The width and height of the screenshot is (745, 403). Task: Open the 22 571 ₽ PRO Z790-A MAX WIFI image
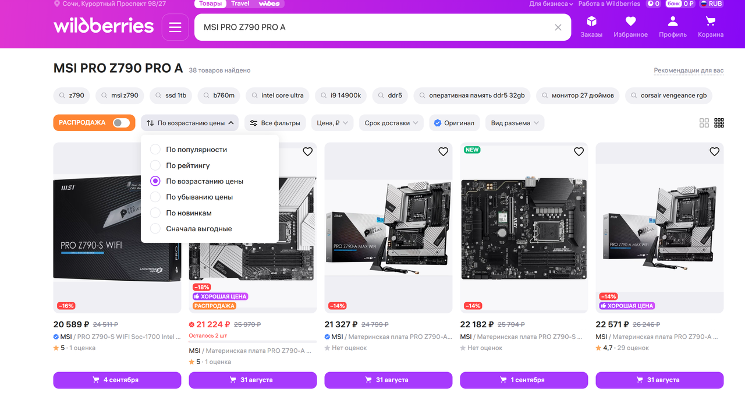pos(659,228)
